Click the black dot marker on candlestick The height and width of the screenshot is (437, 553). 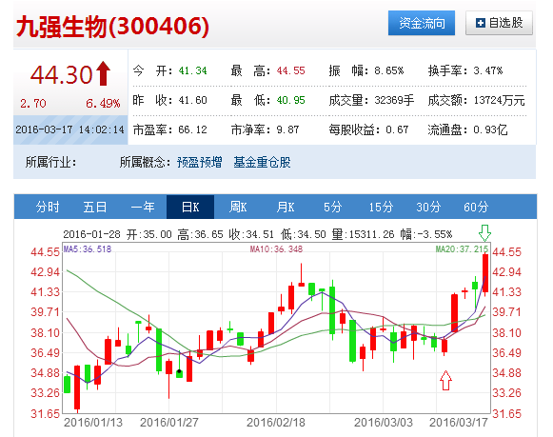(179, 371)
